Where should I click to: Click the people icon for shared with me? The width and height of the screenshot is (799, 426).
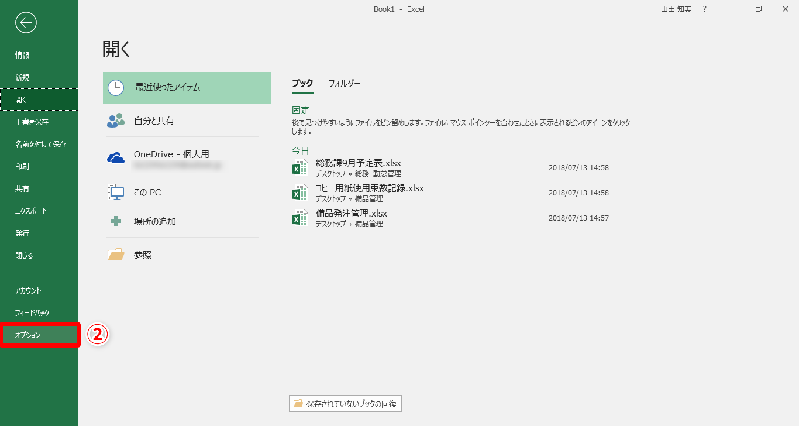tap(116, 121)
